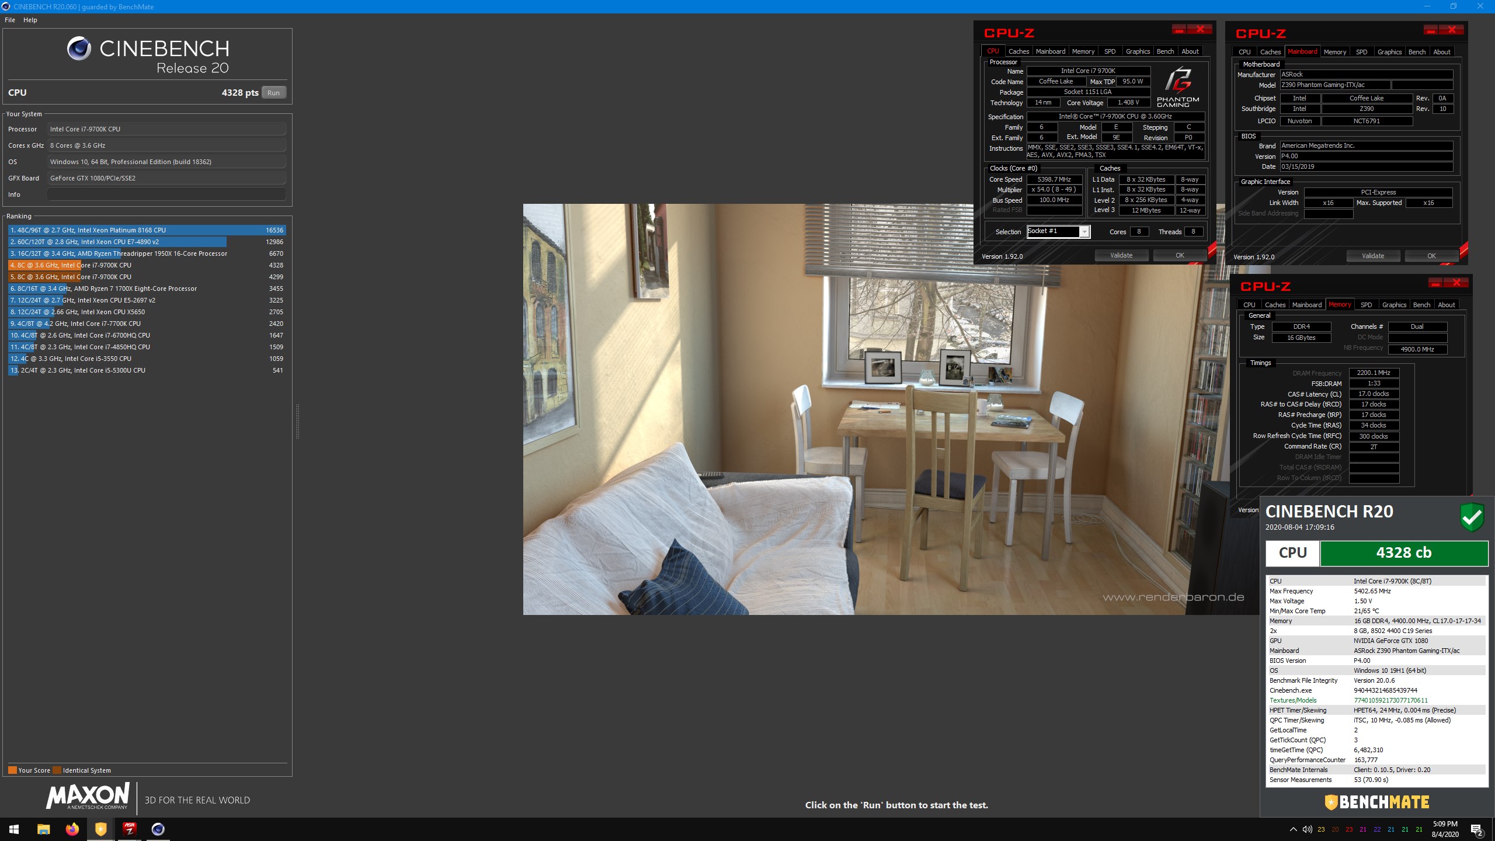This screenshot has width=1495, height=841.
Task: Open the BenchMate shield icon in taskbar
Action: click(101, 829)
